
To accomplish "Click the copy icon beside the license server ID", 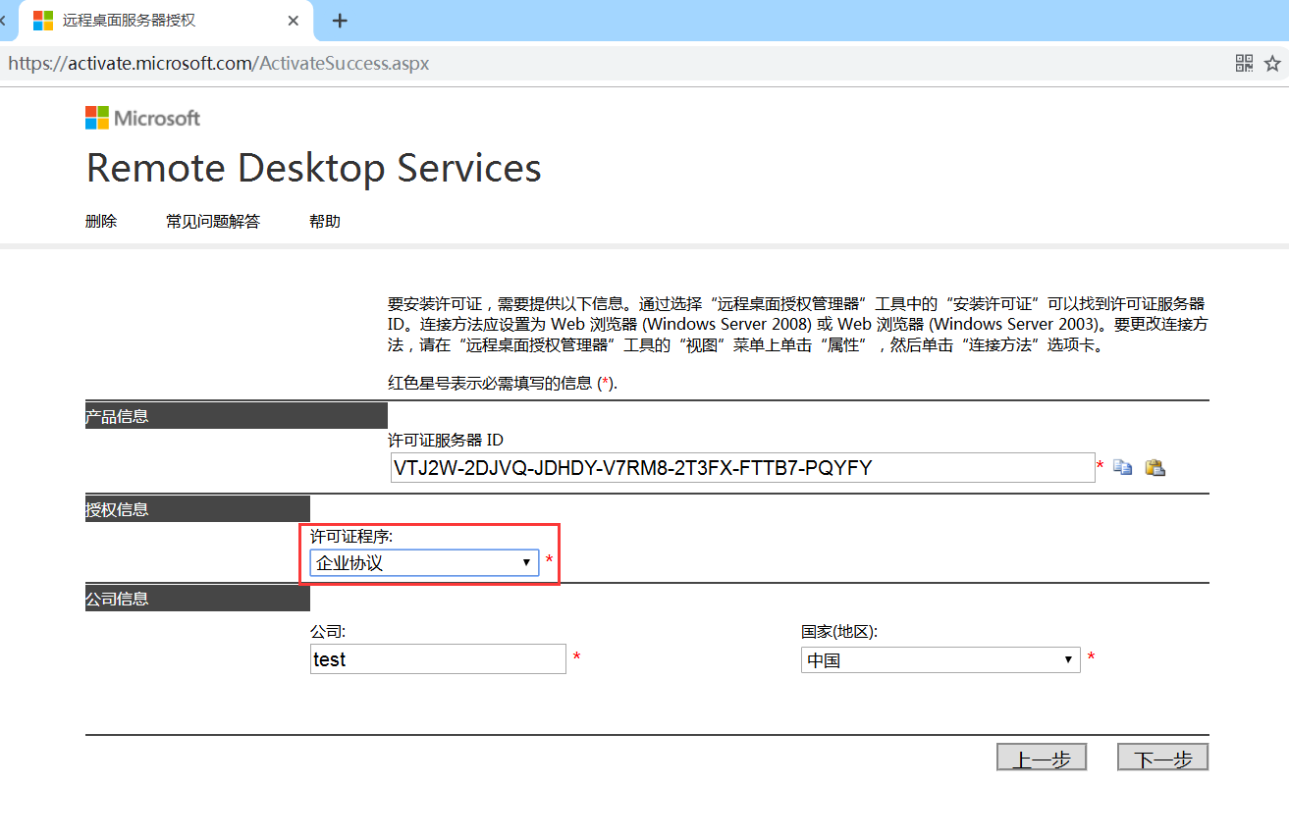I will click(x=1122, y=467).
